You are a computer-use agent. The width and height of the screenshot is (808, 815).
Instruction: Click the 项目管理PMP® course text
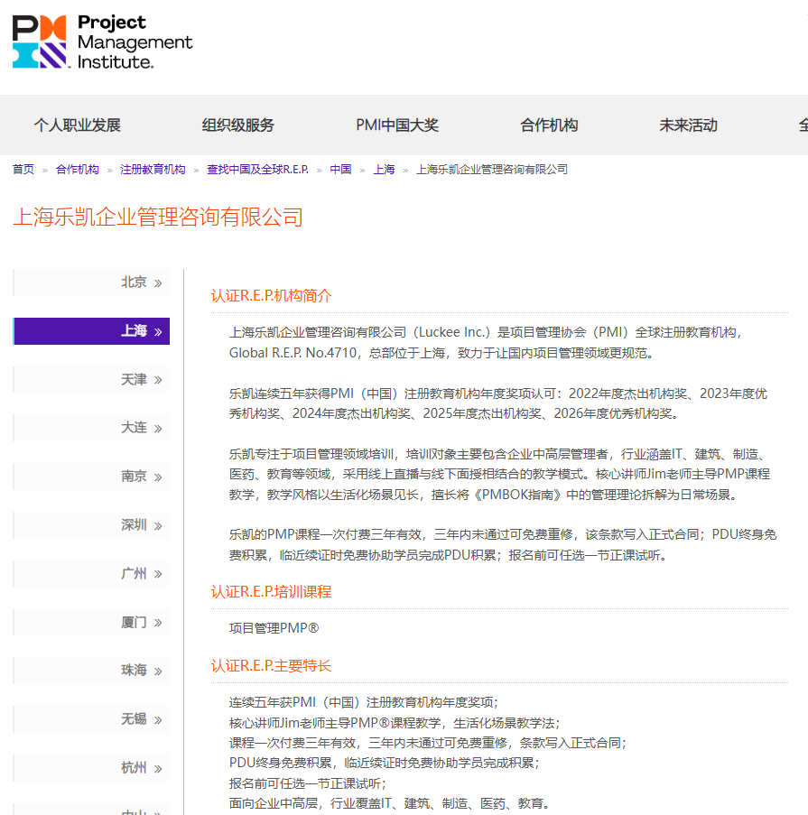pos(274,628)
